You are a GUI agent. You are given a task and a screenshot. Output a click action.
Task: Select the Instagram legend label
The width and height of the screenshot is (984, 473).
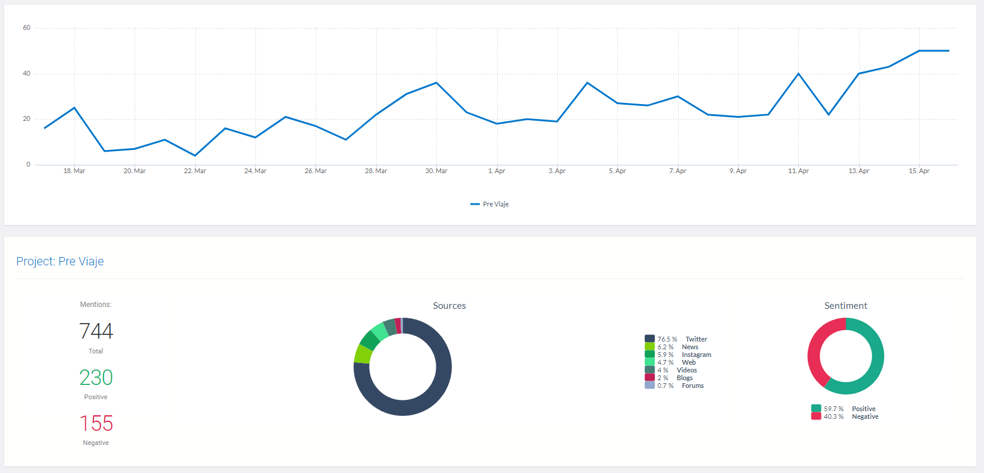(x=696, y=355)
